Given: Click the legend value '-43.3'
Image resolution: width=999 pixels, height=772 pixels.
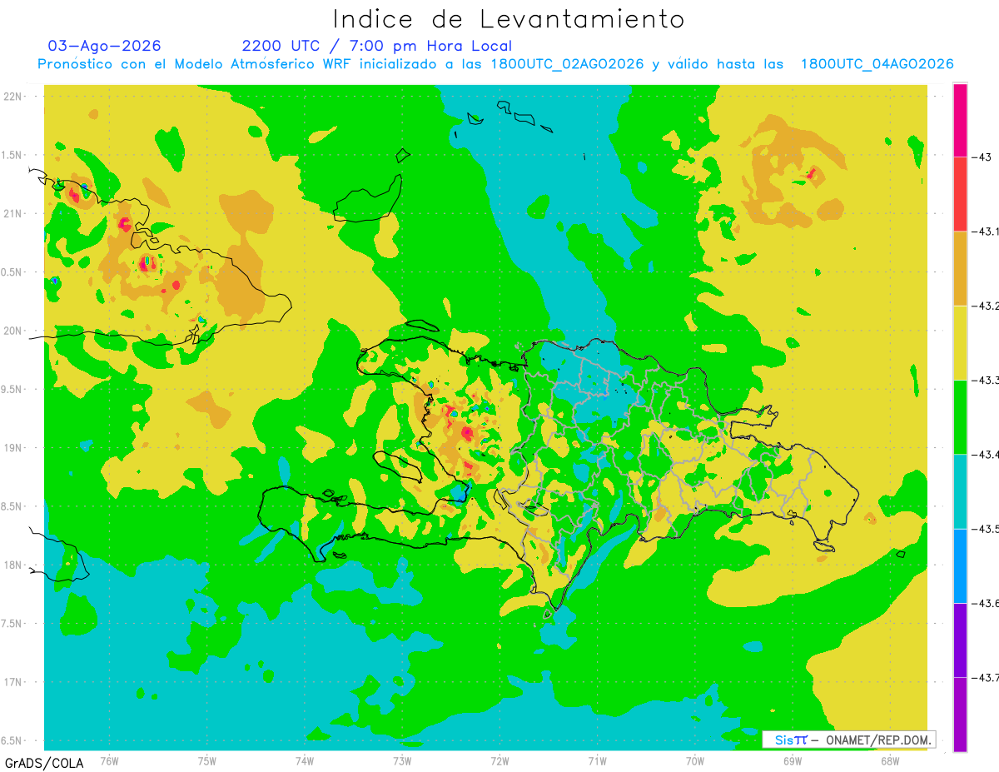Looking at the screenshot, I should pos(986,380).
